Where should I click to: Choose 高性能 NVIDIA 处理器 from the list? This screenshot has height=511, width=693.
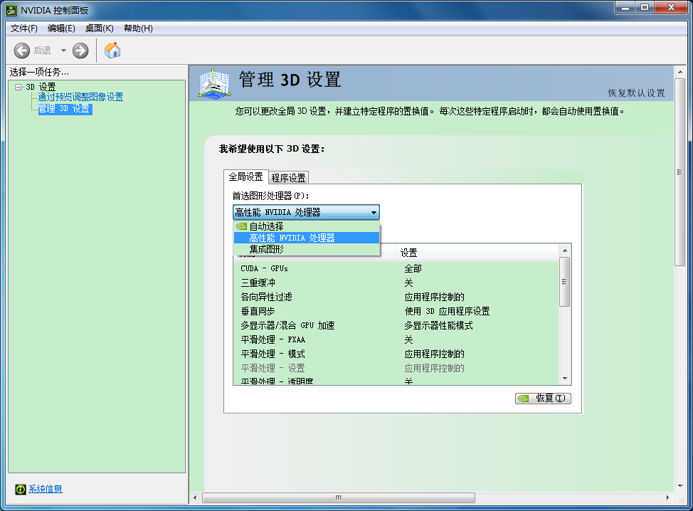point(306,238)
